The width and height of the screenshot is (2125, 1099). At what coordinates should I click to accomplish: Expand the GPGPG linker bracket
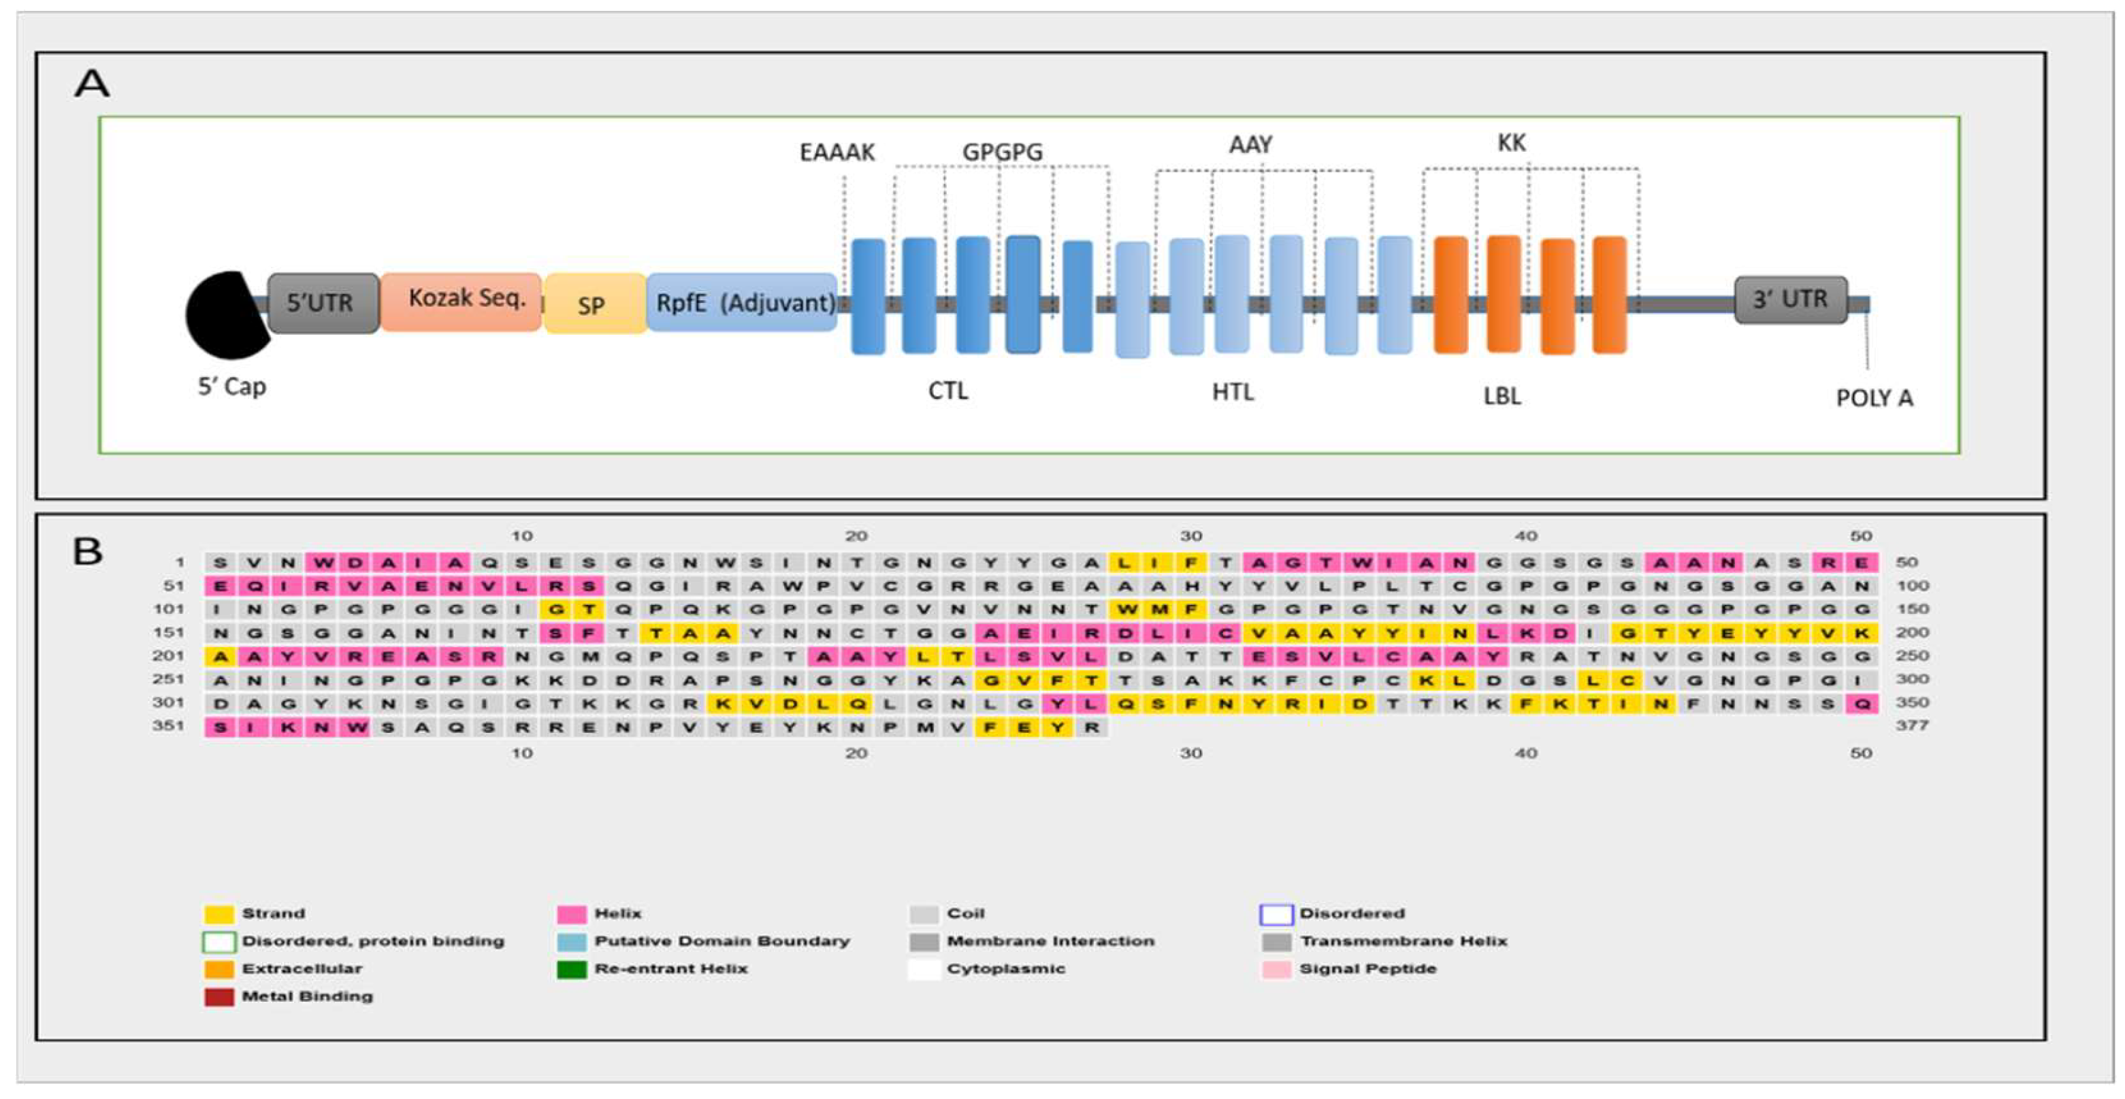point(1005,152)
